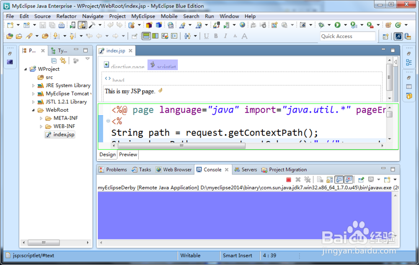Select the MyEclipse Java Enterprise perspective icon
The width and height of the screenshot is (419, 265).
(398, 36)
